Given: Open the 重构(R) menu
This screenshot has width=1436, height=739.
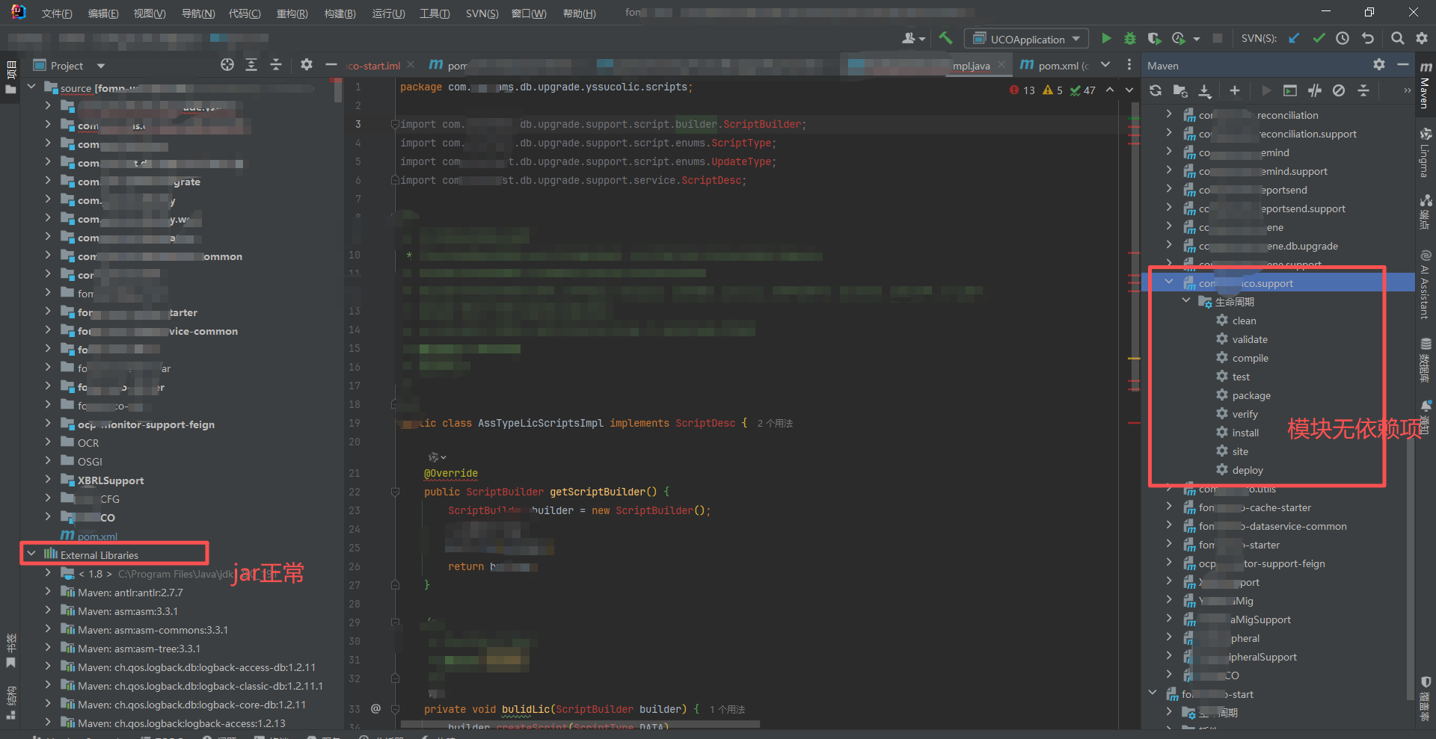Looking at the screenshot, I should 292,13.
